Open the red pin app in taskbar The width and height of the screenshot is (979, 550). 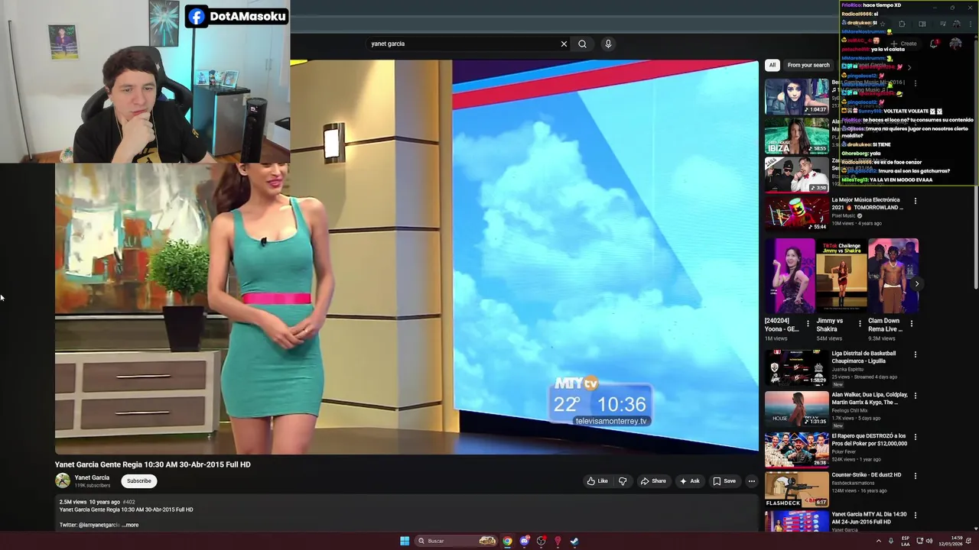[558, 541]
